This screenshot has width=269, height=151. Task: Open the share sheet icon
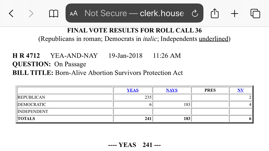click(215, 13)
